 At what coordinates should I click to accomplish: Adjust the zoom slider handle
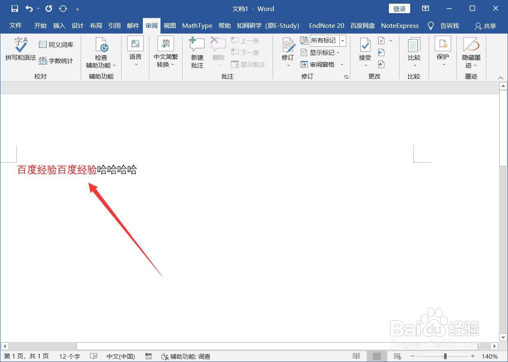[x=445, y=356]
